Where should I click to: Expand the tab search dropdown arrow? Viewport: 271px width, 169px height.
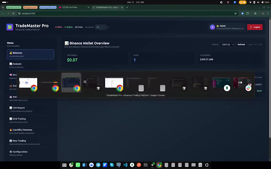[x=3, y=7]
